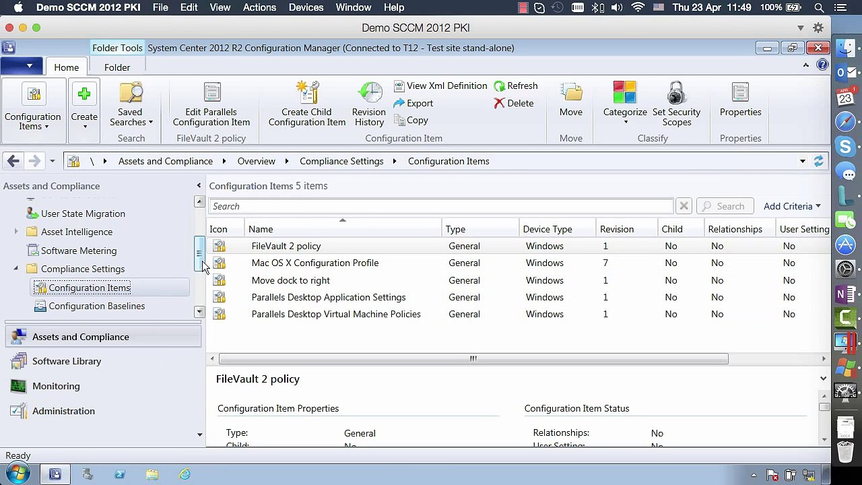Open the Actions menu in the menu bar

[x=259, y=7]
